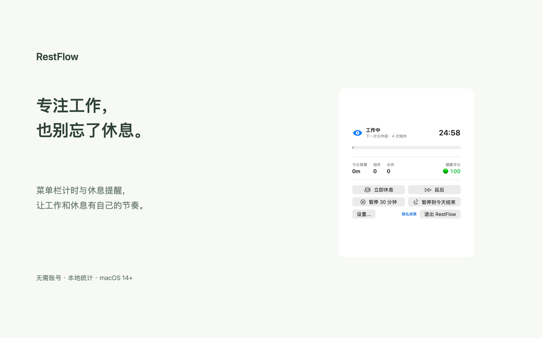Click the blue eye working-status icon

357,133
